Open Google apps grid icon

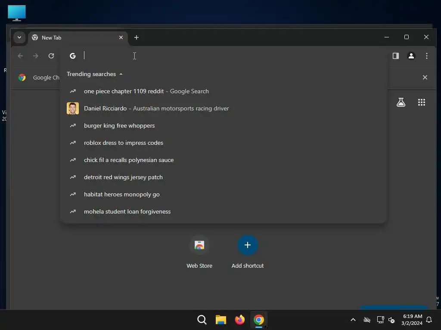pyautogui.click(x=421, y=102)
